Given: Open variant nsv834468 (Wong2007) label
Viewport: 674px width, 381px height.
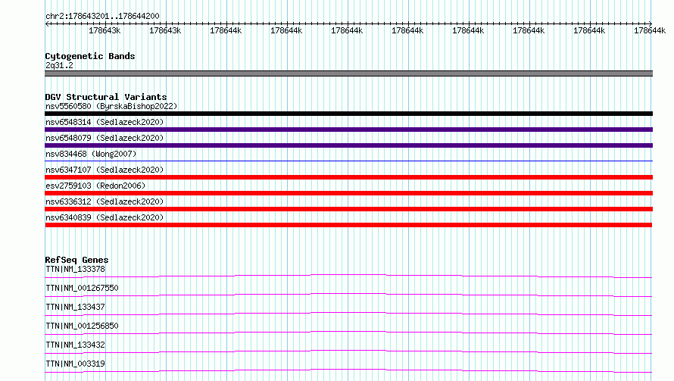Looking at the screenshot, I should [91, 154].
